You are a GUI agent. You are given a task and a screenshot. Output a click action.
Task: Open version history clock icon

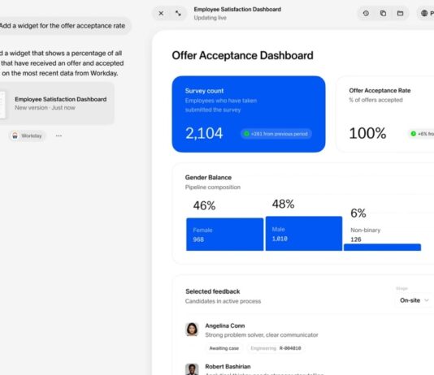pos(366,13)
